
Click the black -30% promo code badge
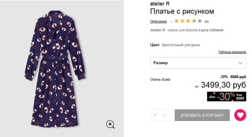coord(226,96)
